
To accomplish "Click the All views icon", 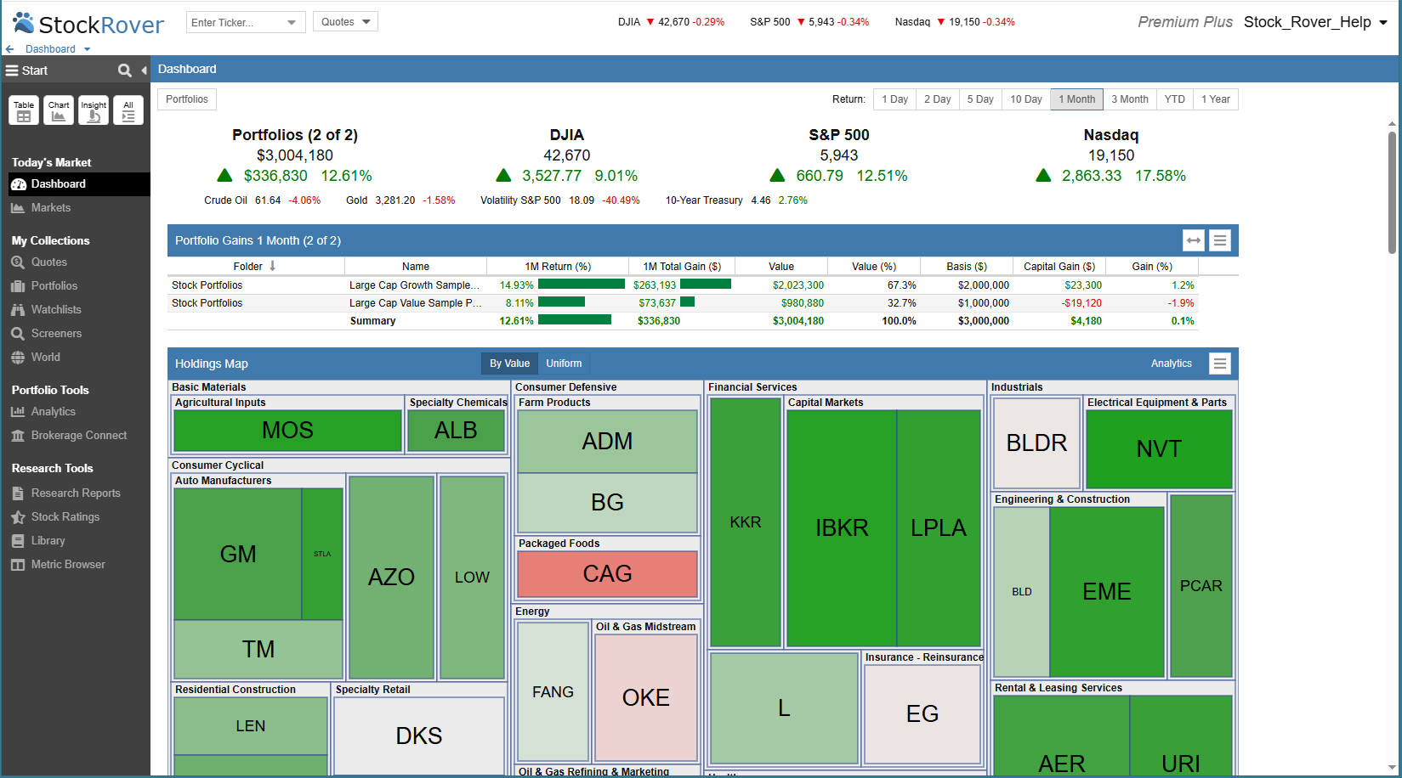I will 128,110.
